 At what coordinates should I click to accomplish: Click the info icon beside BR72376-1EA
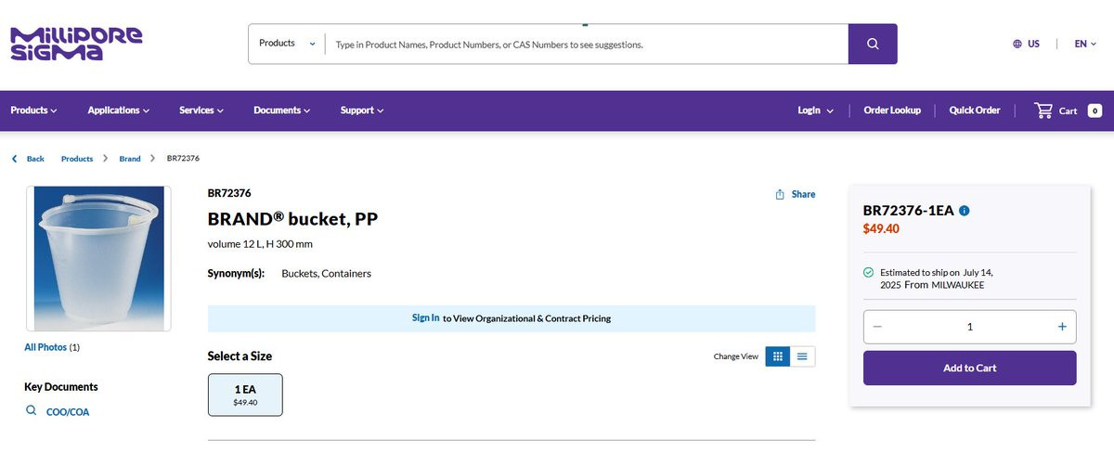pos(965,211)
